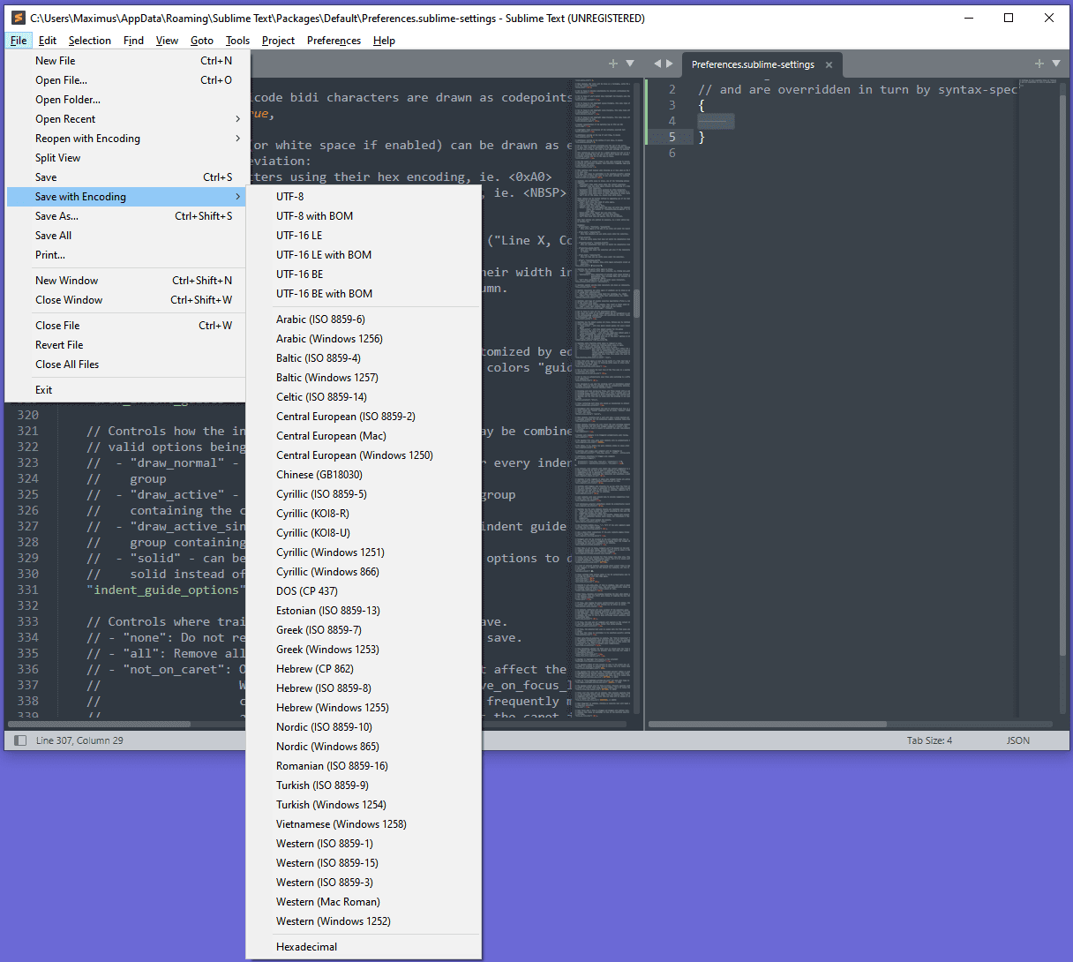Expand the Open Recent submenu arrow
The height and width of the screenshot is (962, 1073).
[237, 119]
